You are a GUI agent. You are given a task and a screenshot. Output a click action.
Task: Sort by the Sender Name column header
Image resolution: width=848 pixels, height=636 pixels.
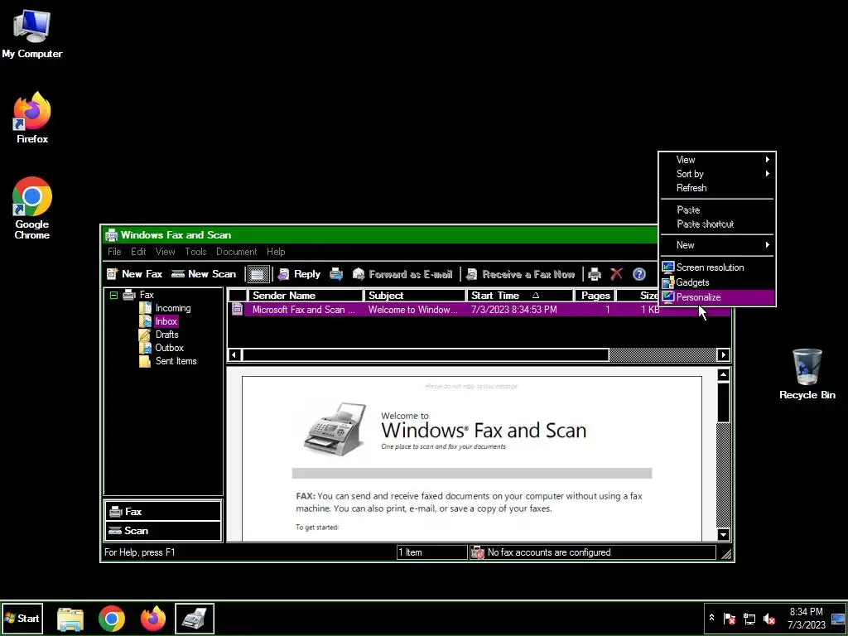[x=305, y=296]
